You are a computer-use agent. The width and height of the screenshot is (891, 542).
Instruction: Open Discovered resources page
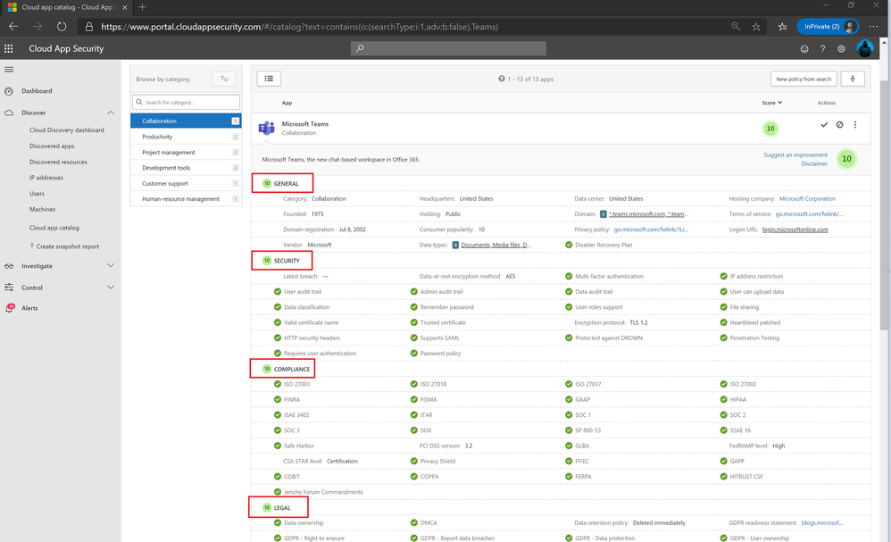tap(58, 162)
